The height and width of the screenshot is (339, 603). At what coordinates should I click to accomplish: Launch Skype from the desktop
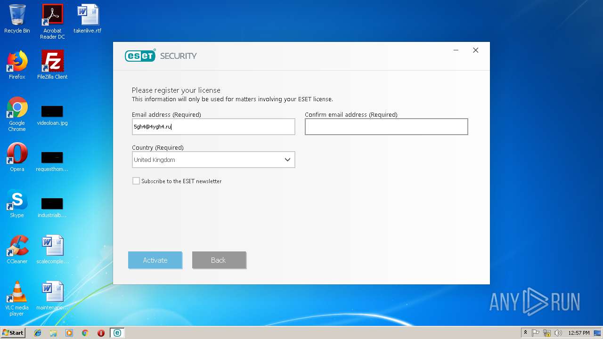pyautogui.click(x=17, y=203)
